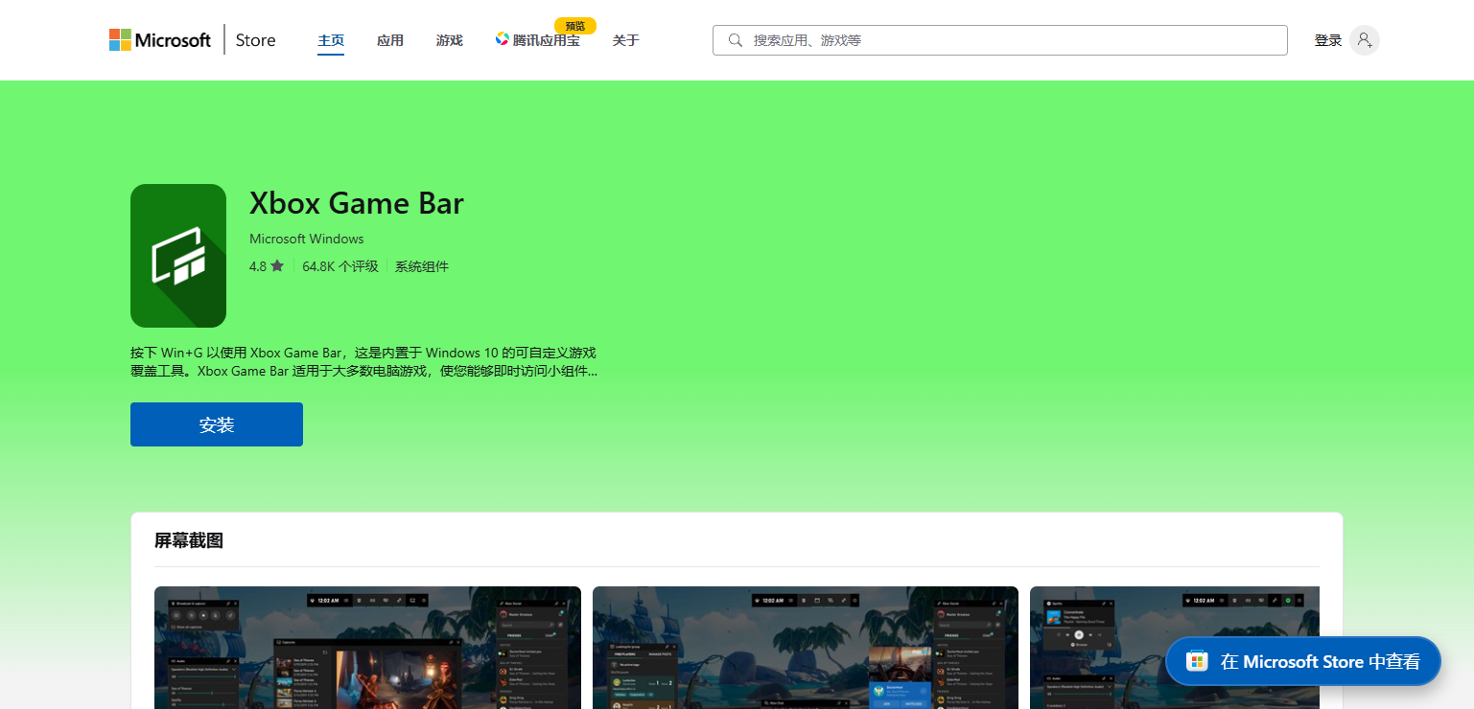Click the 4.8 star rating
Screen dimensions: 1474x709
click(267, 266)
